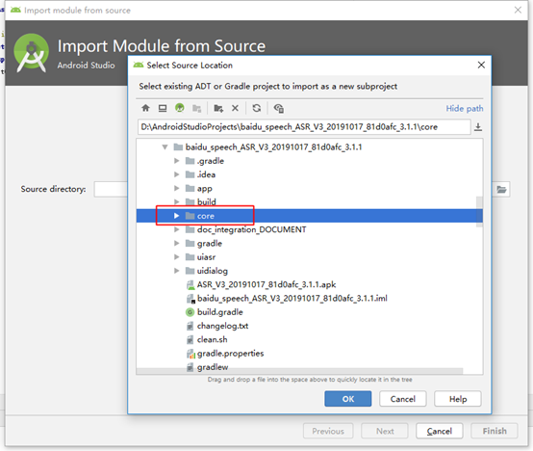Select the .gradle folder row

pos(310,161)
